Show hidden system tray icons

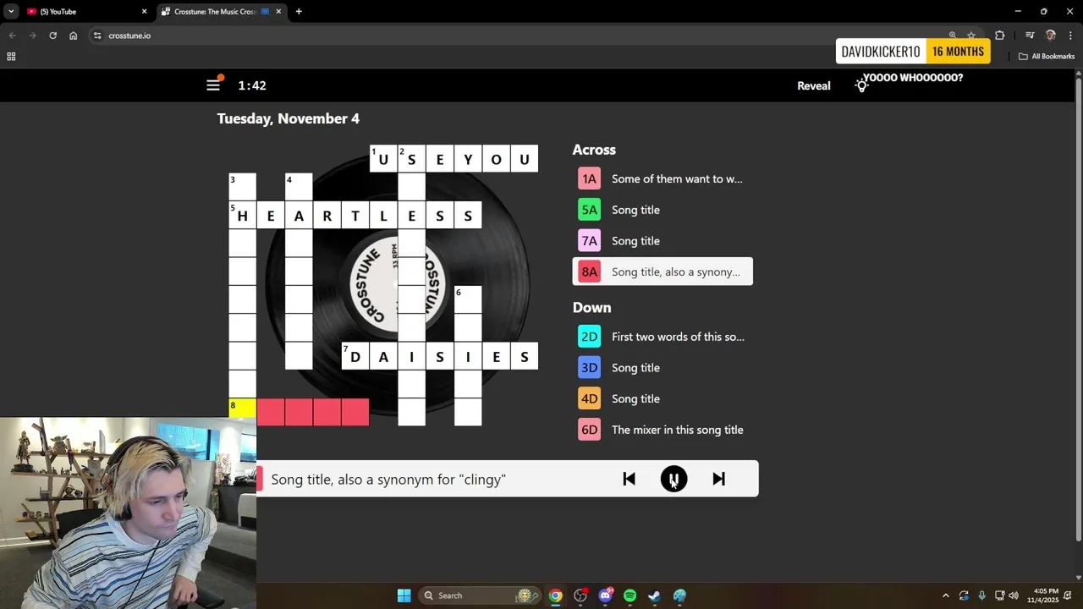pos(946,595)
